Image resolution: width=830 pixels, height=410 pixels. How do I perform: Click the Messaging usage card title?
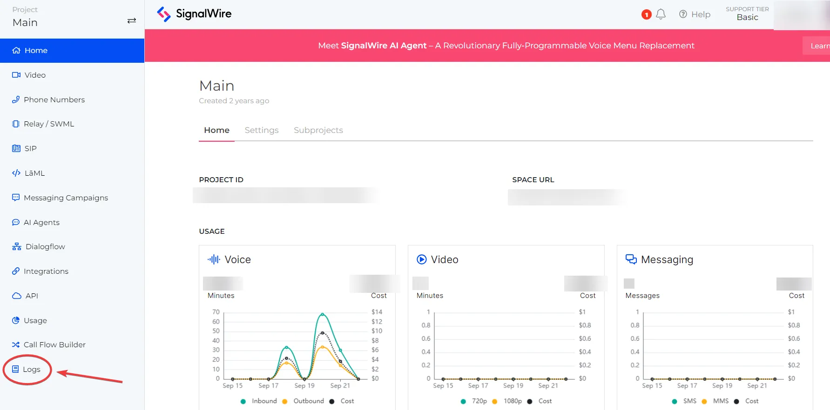(667, 259)
